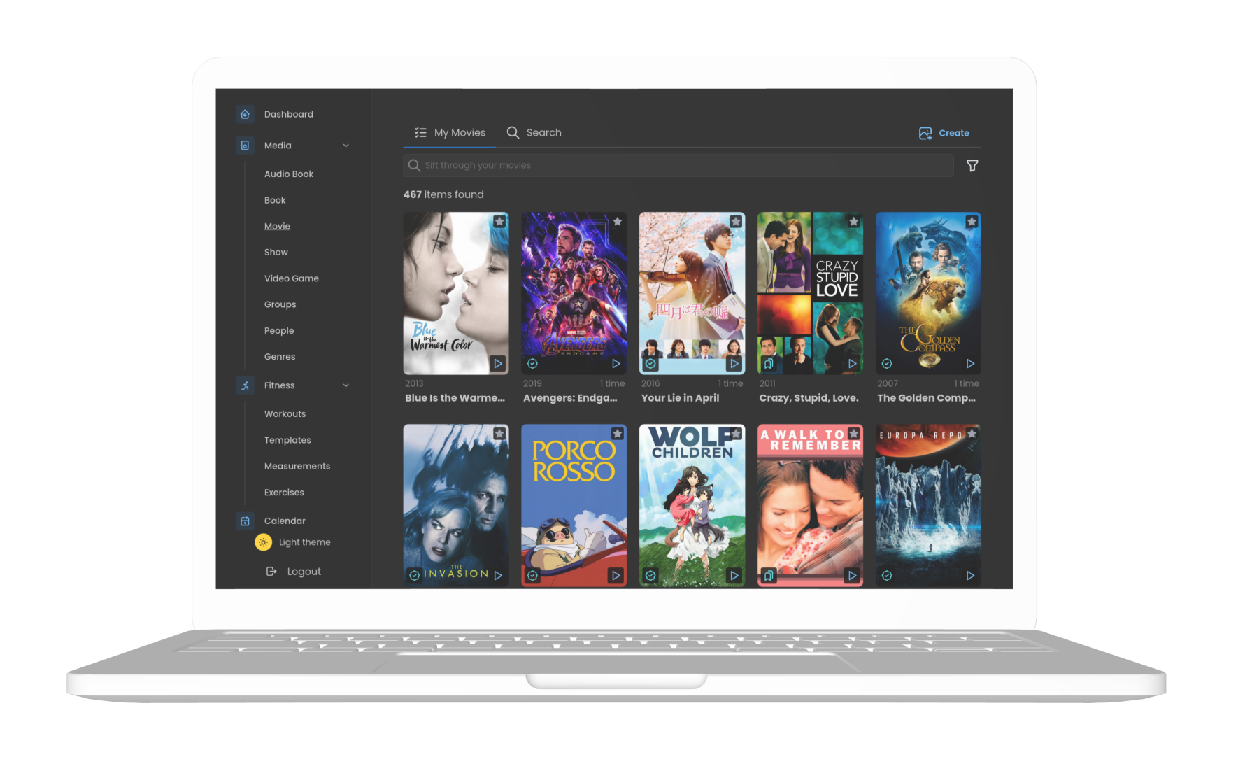The height and width of the screenshot is (764, 1259).
Task: Click the Create image-plus icon
Action: [925, 133]
